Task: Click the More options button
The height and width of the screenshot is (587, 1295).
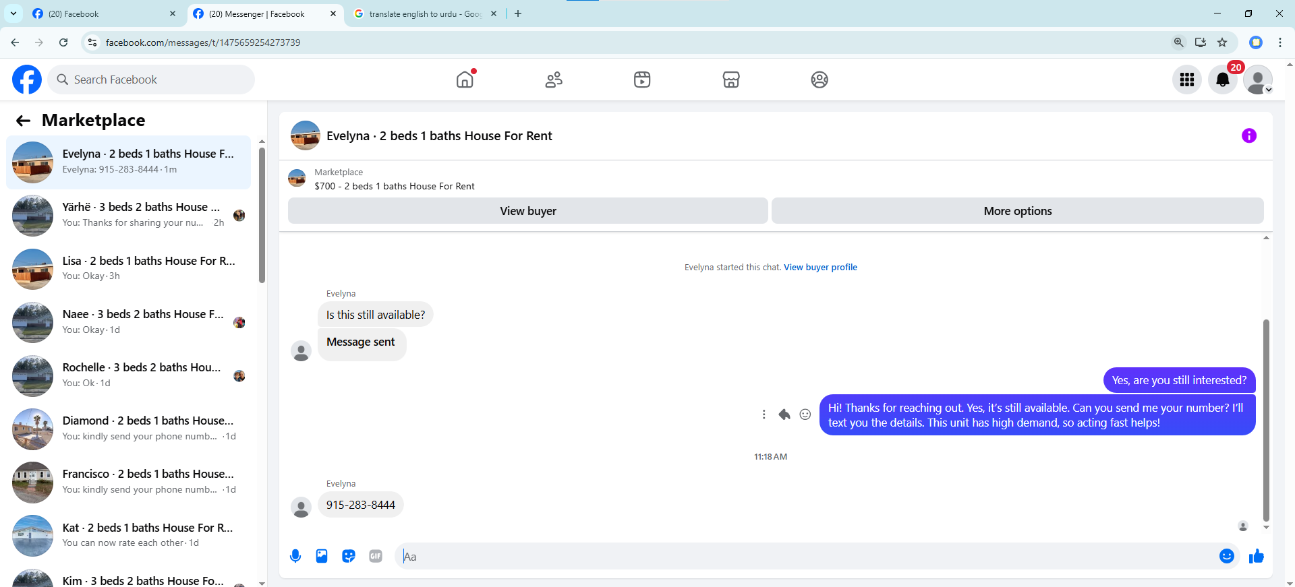Action: coord(1017,211)
